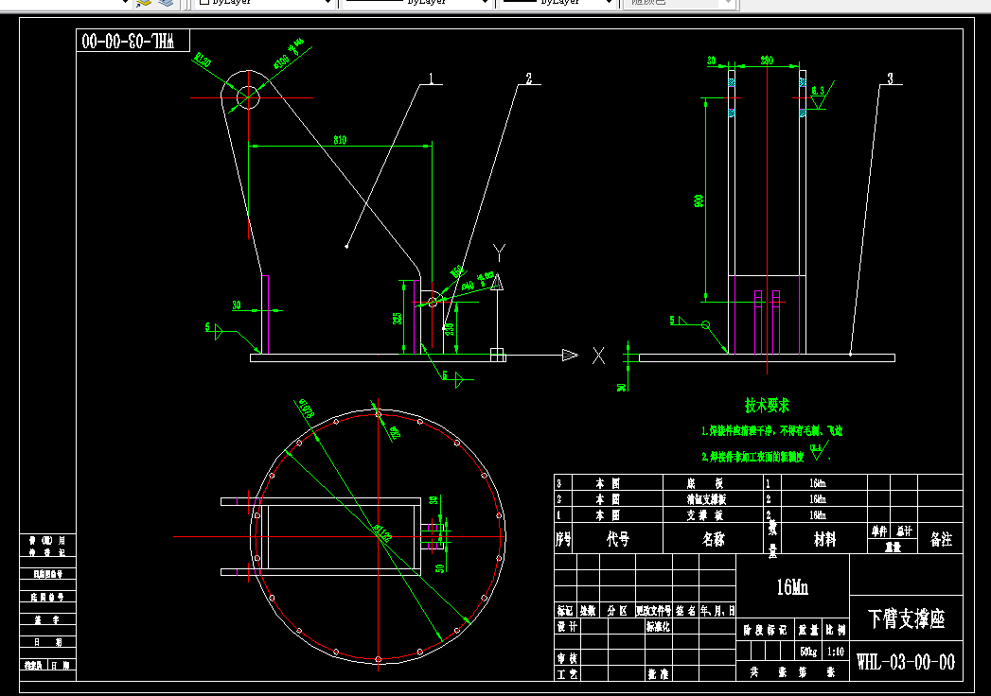Image resolution: width=991 pixels, height=696 pixels.
Task: Open the linetype ByLayer dropdown
Action: pos(417,3)
